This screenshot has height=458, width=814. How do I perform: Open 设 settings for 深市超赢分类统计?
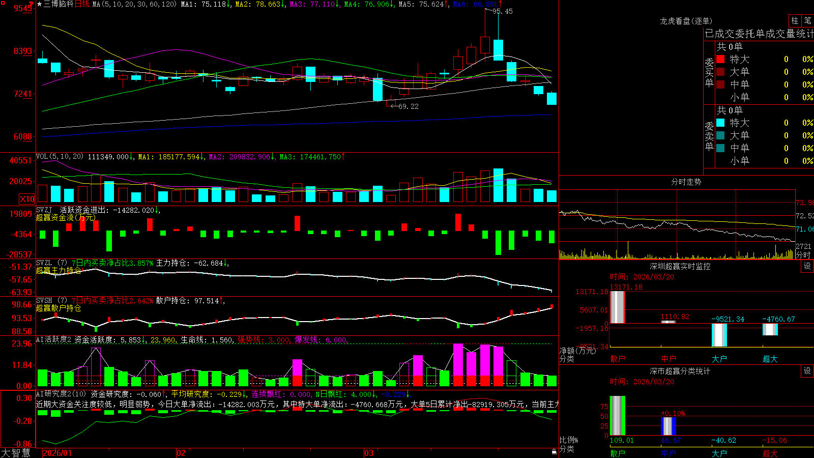807,371
